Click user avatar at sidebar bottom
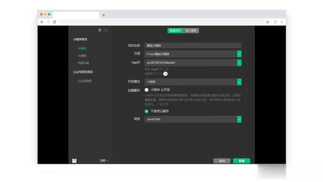 [74, 161]
